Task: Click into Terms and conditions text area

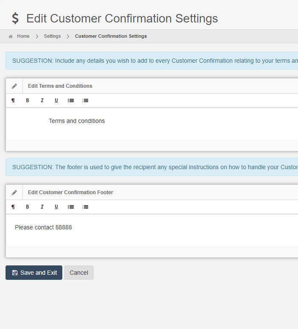Action: pos(152,124)
